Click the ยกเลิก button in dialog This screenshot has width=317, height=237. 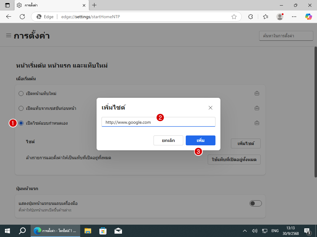168,140
